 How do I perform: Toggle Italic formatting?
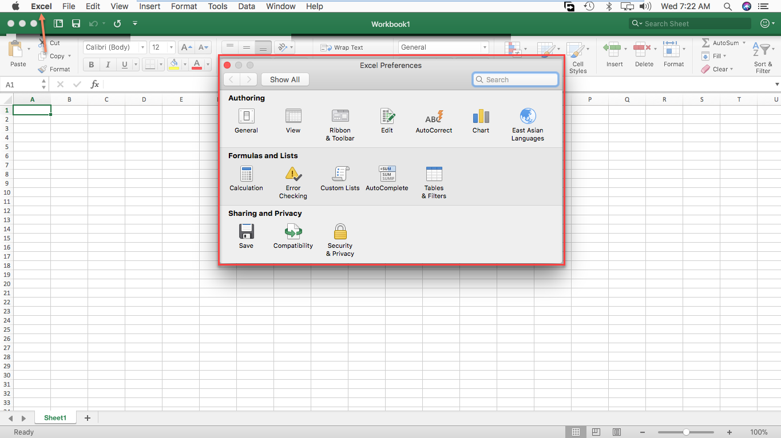pyautogui.click(x=107, y=65)
